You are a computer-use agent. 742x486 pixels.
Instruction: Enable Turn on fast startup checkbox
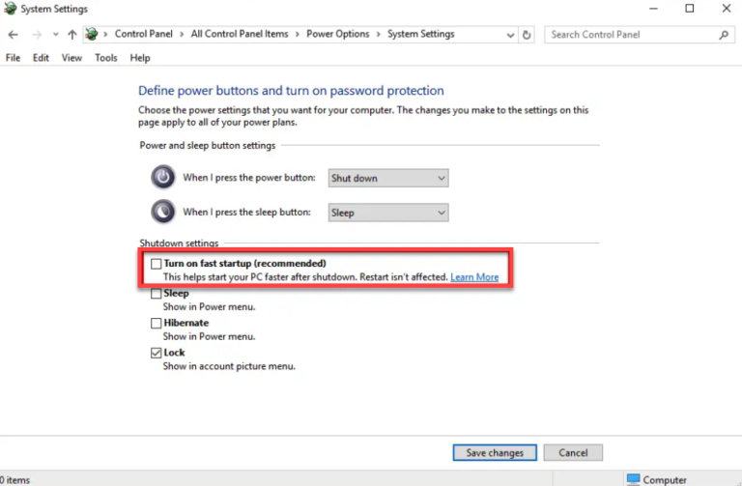tap(157, 264)
